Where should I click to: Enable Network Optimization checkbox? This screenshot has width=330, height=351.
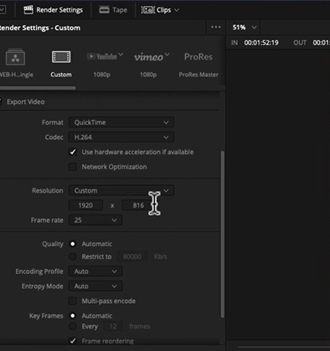coord(73,167)
